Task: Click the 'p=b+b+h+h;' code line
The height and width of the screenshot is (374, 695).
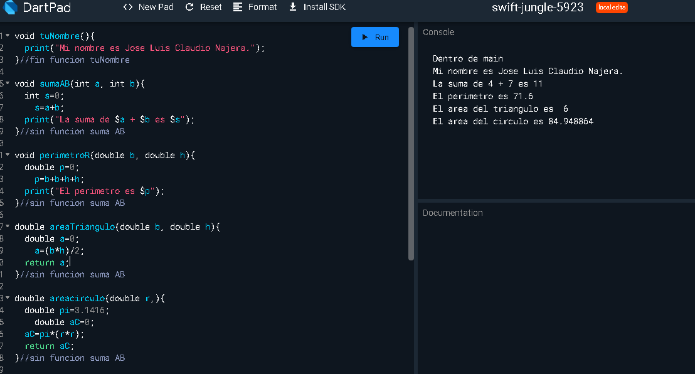Action: tap(60, 179)
